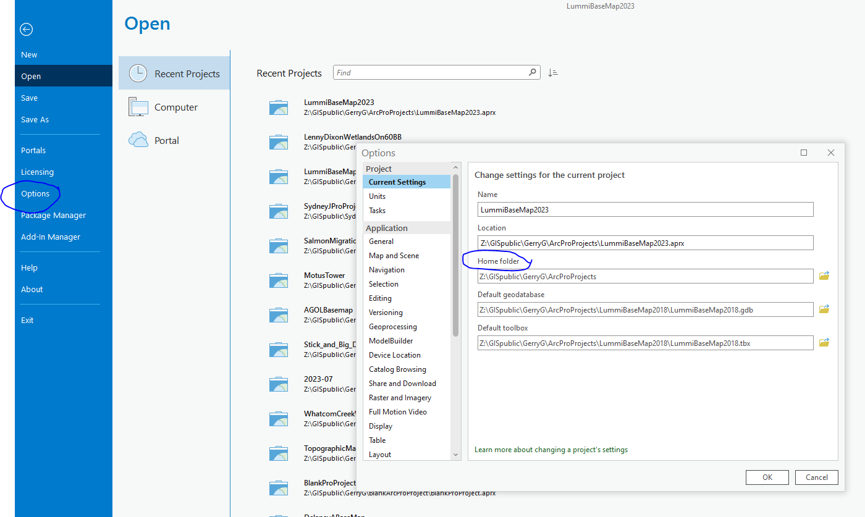Click Save As in the menu
The height and width of the screenshot is (517, 865).
(64, 119)
